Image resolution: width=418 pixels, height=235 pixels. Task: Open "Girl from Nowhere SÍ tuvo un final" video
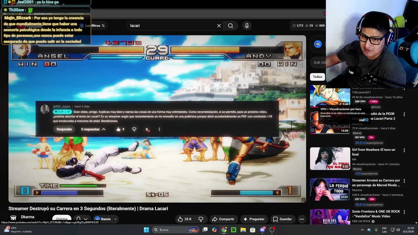tap(374, 152)
